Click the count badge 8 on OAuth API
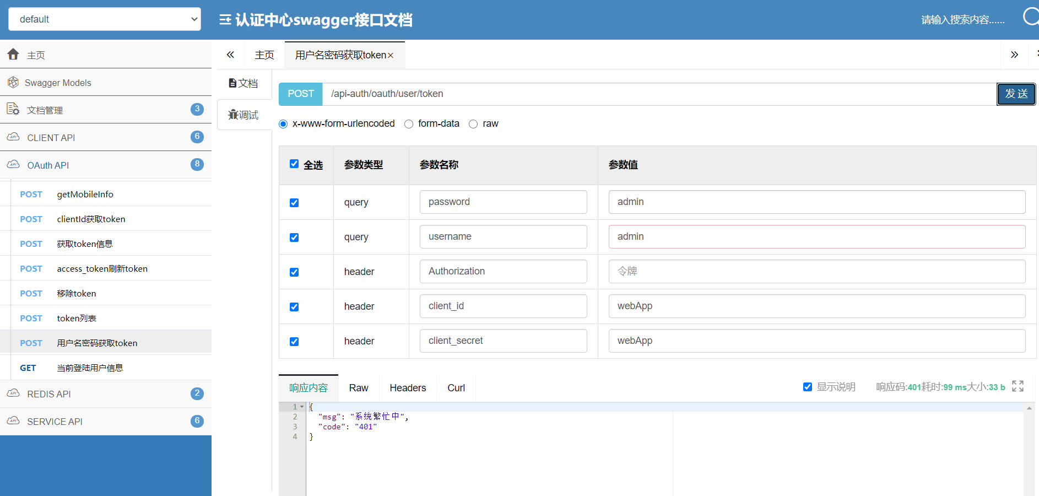 197,164
